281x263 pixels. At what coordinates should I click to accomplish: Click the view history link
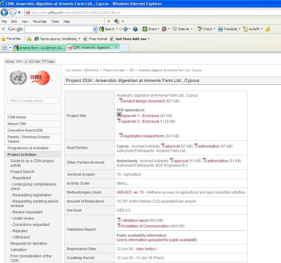(146, 249)
